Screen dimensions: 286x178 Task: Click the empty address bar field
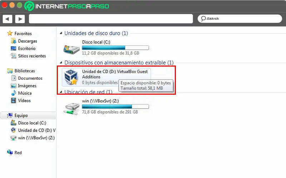click(111, 19)
